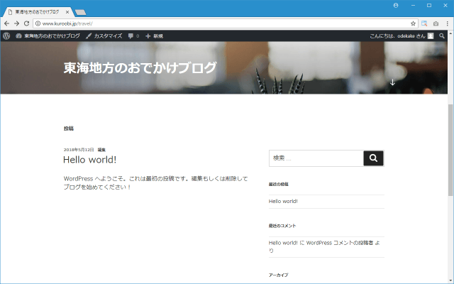
Task: Click the アーカイブ heading
Action: 278,275
